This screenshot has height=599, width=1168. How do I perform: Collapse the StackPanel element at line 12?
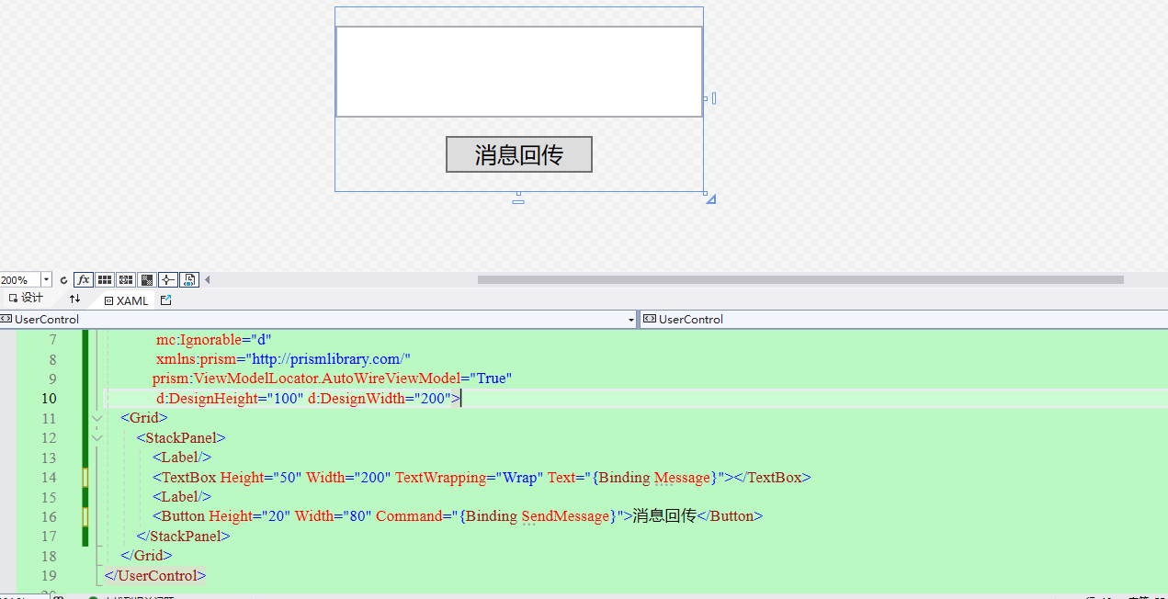coord(96,437)
